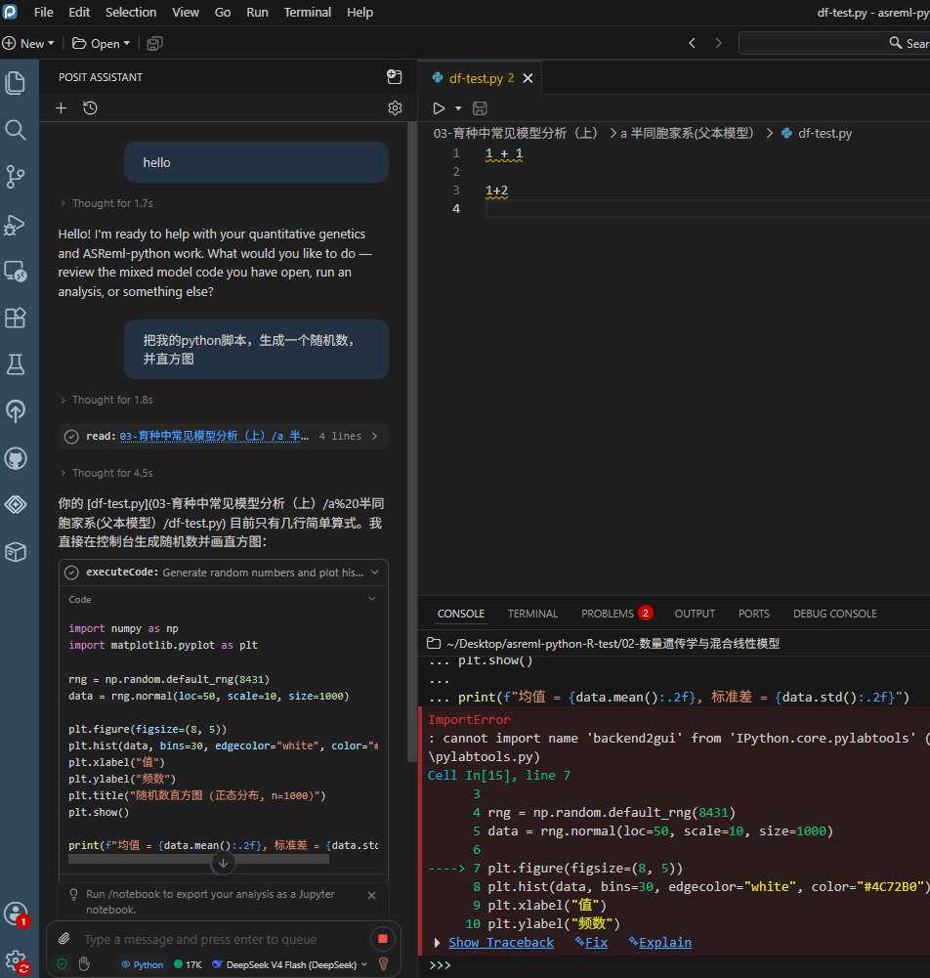The width and height of the screenshot is (930, 978).
Task: Open the Testing flask view
Action: click(x=16, y=364)
